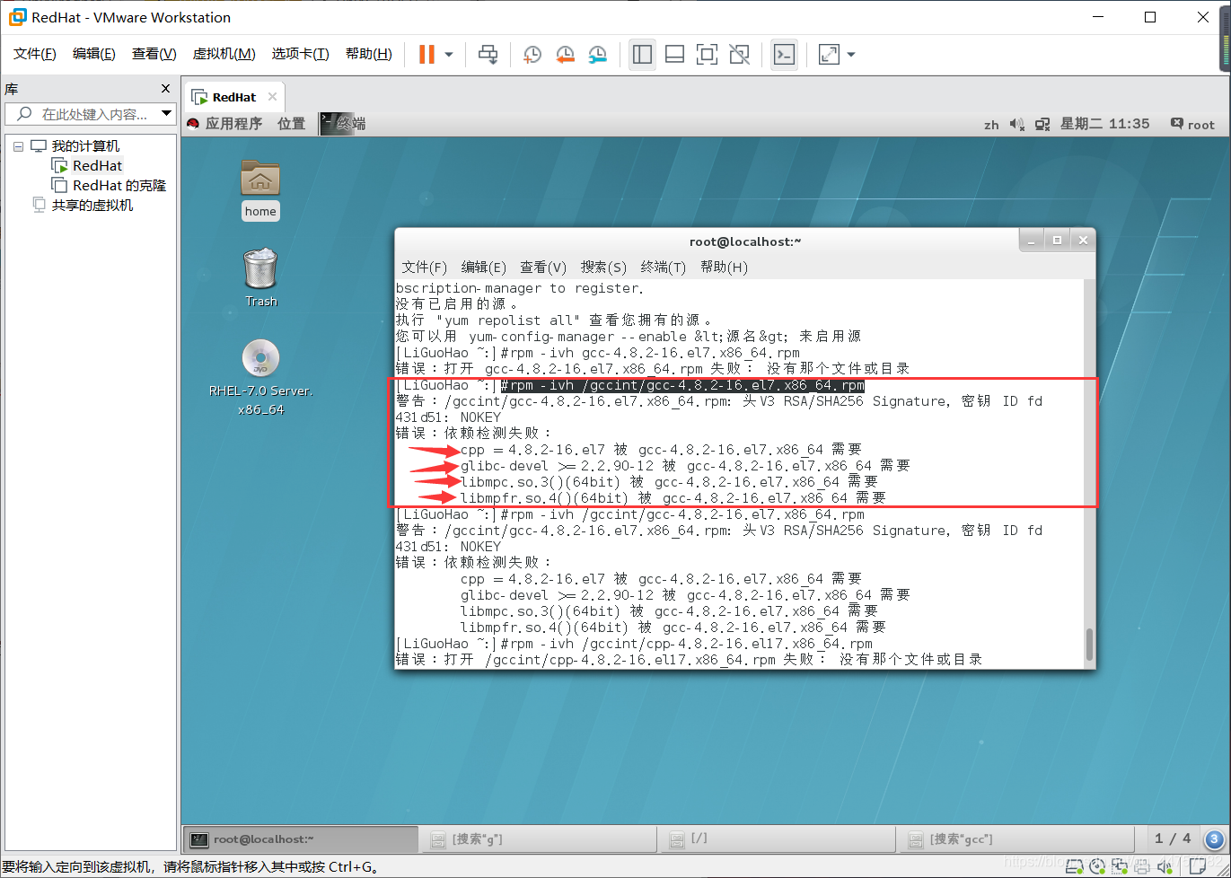
Task: Open the 虚拟机(M) menu
Action: [x=224, y=54]
